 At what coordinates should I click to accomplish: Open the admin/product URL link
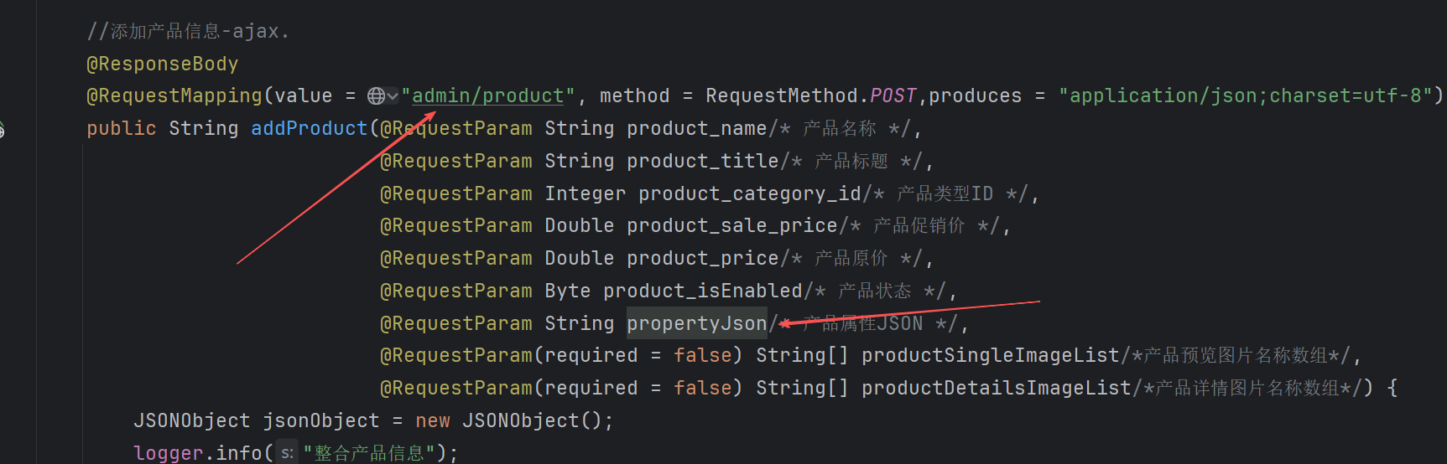point(487,96)
